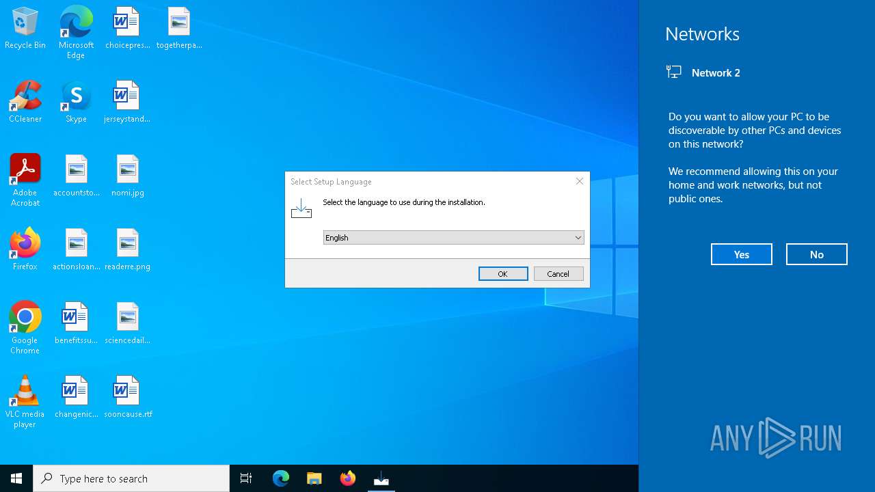Select the changenic Word document
Viewport: 875px width, 492px height.
(x=76, y=397)
